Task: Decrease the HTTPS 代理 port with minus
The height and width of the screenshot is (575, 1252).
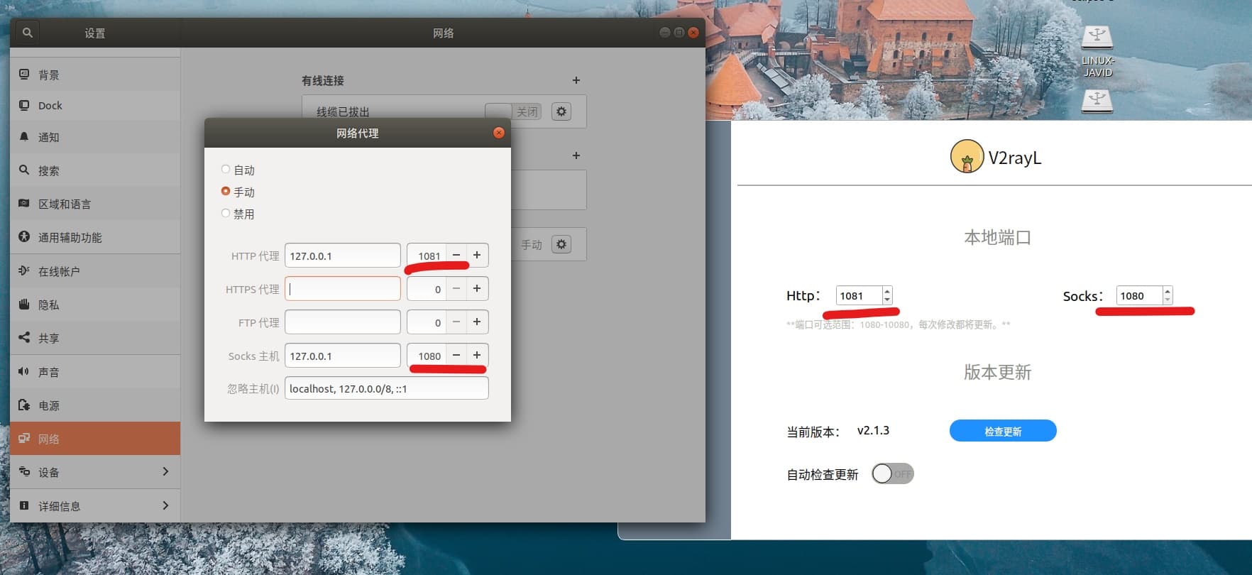Action: pos(456,288)
